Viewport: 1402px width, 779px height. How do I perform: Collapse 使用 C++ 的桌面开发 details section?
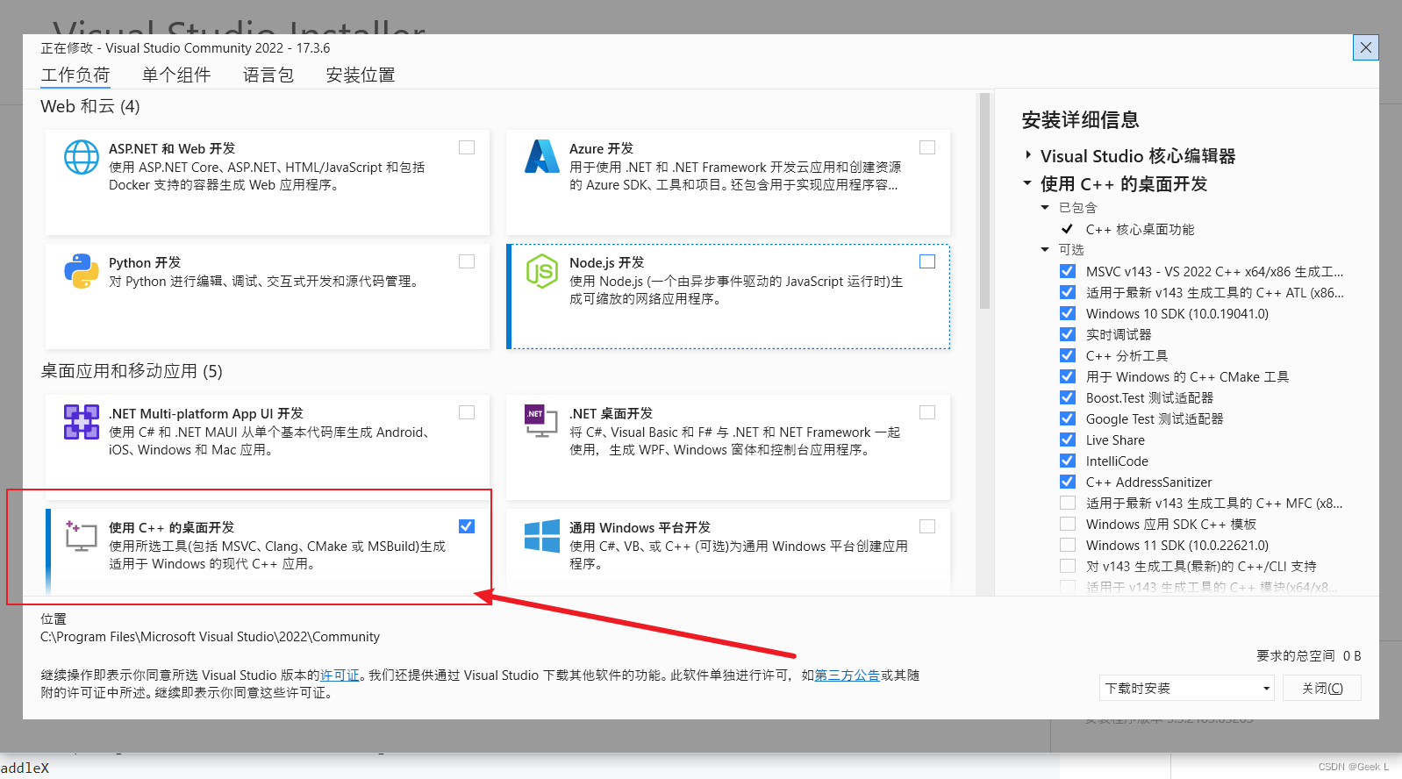[1027, 183]
